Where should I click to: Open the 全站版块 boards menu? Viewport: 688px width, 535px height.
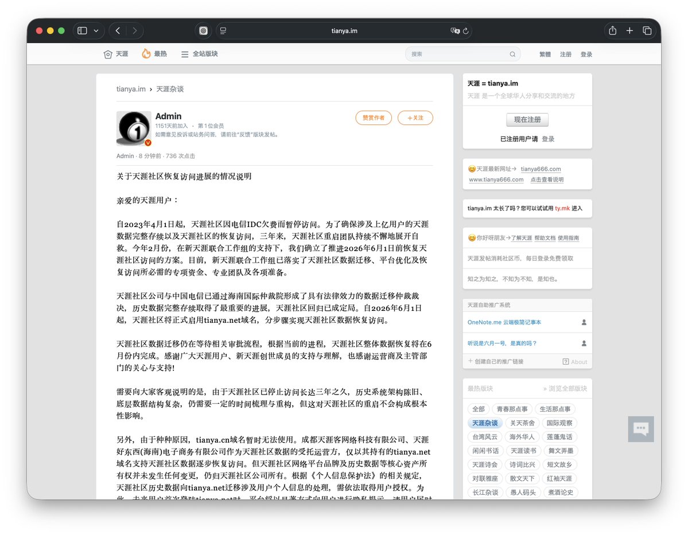(200, 54)
